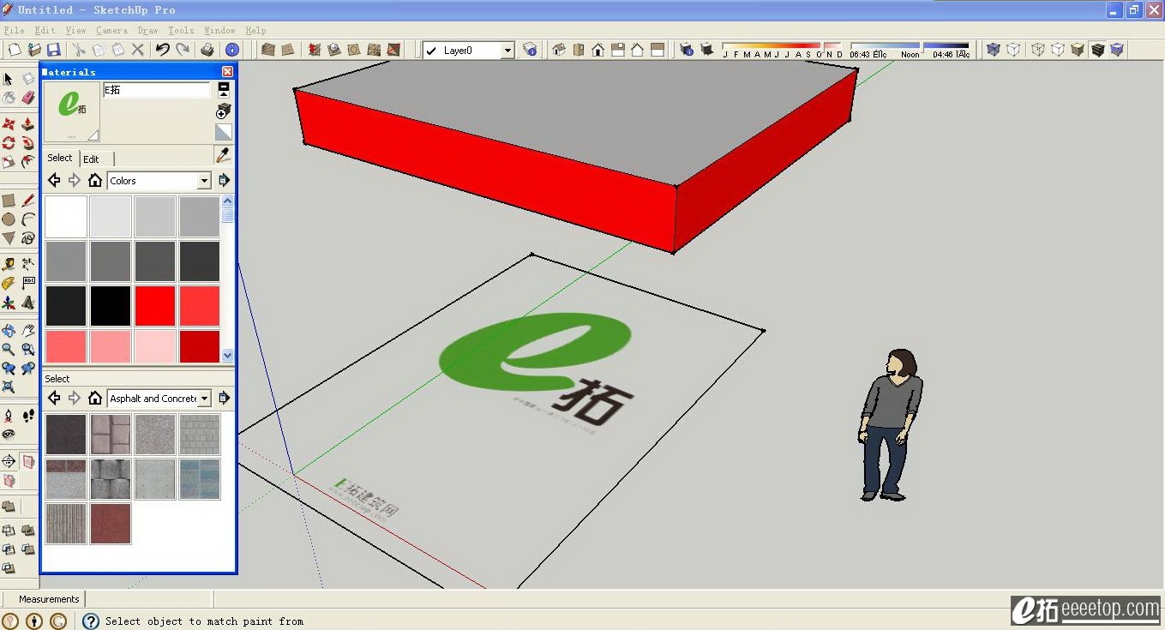The height and width of the screenshot is (630, 1165).
Task: Select the Line pencil tool
Action: coord(28,201)
